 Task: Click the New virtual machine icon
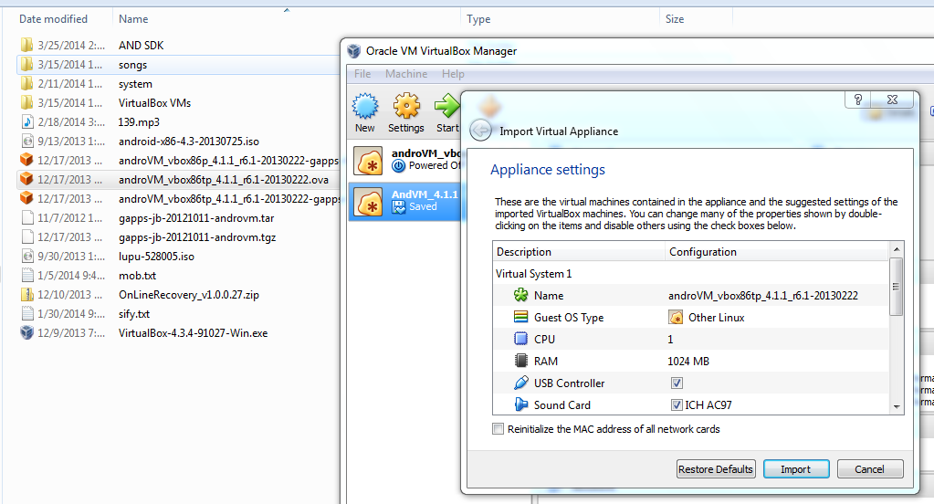pyautogui.click(x=365, y=107)
